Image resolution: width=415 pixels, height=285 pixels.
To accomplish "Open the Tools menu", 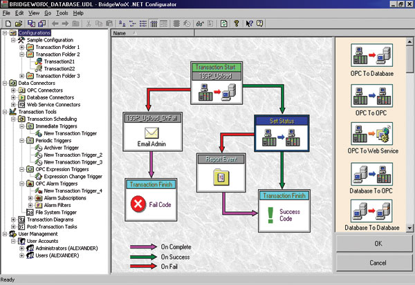I will point(62,13).
